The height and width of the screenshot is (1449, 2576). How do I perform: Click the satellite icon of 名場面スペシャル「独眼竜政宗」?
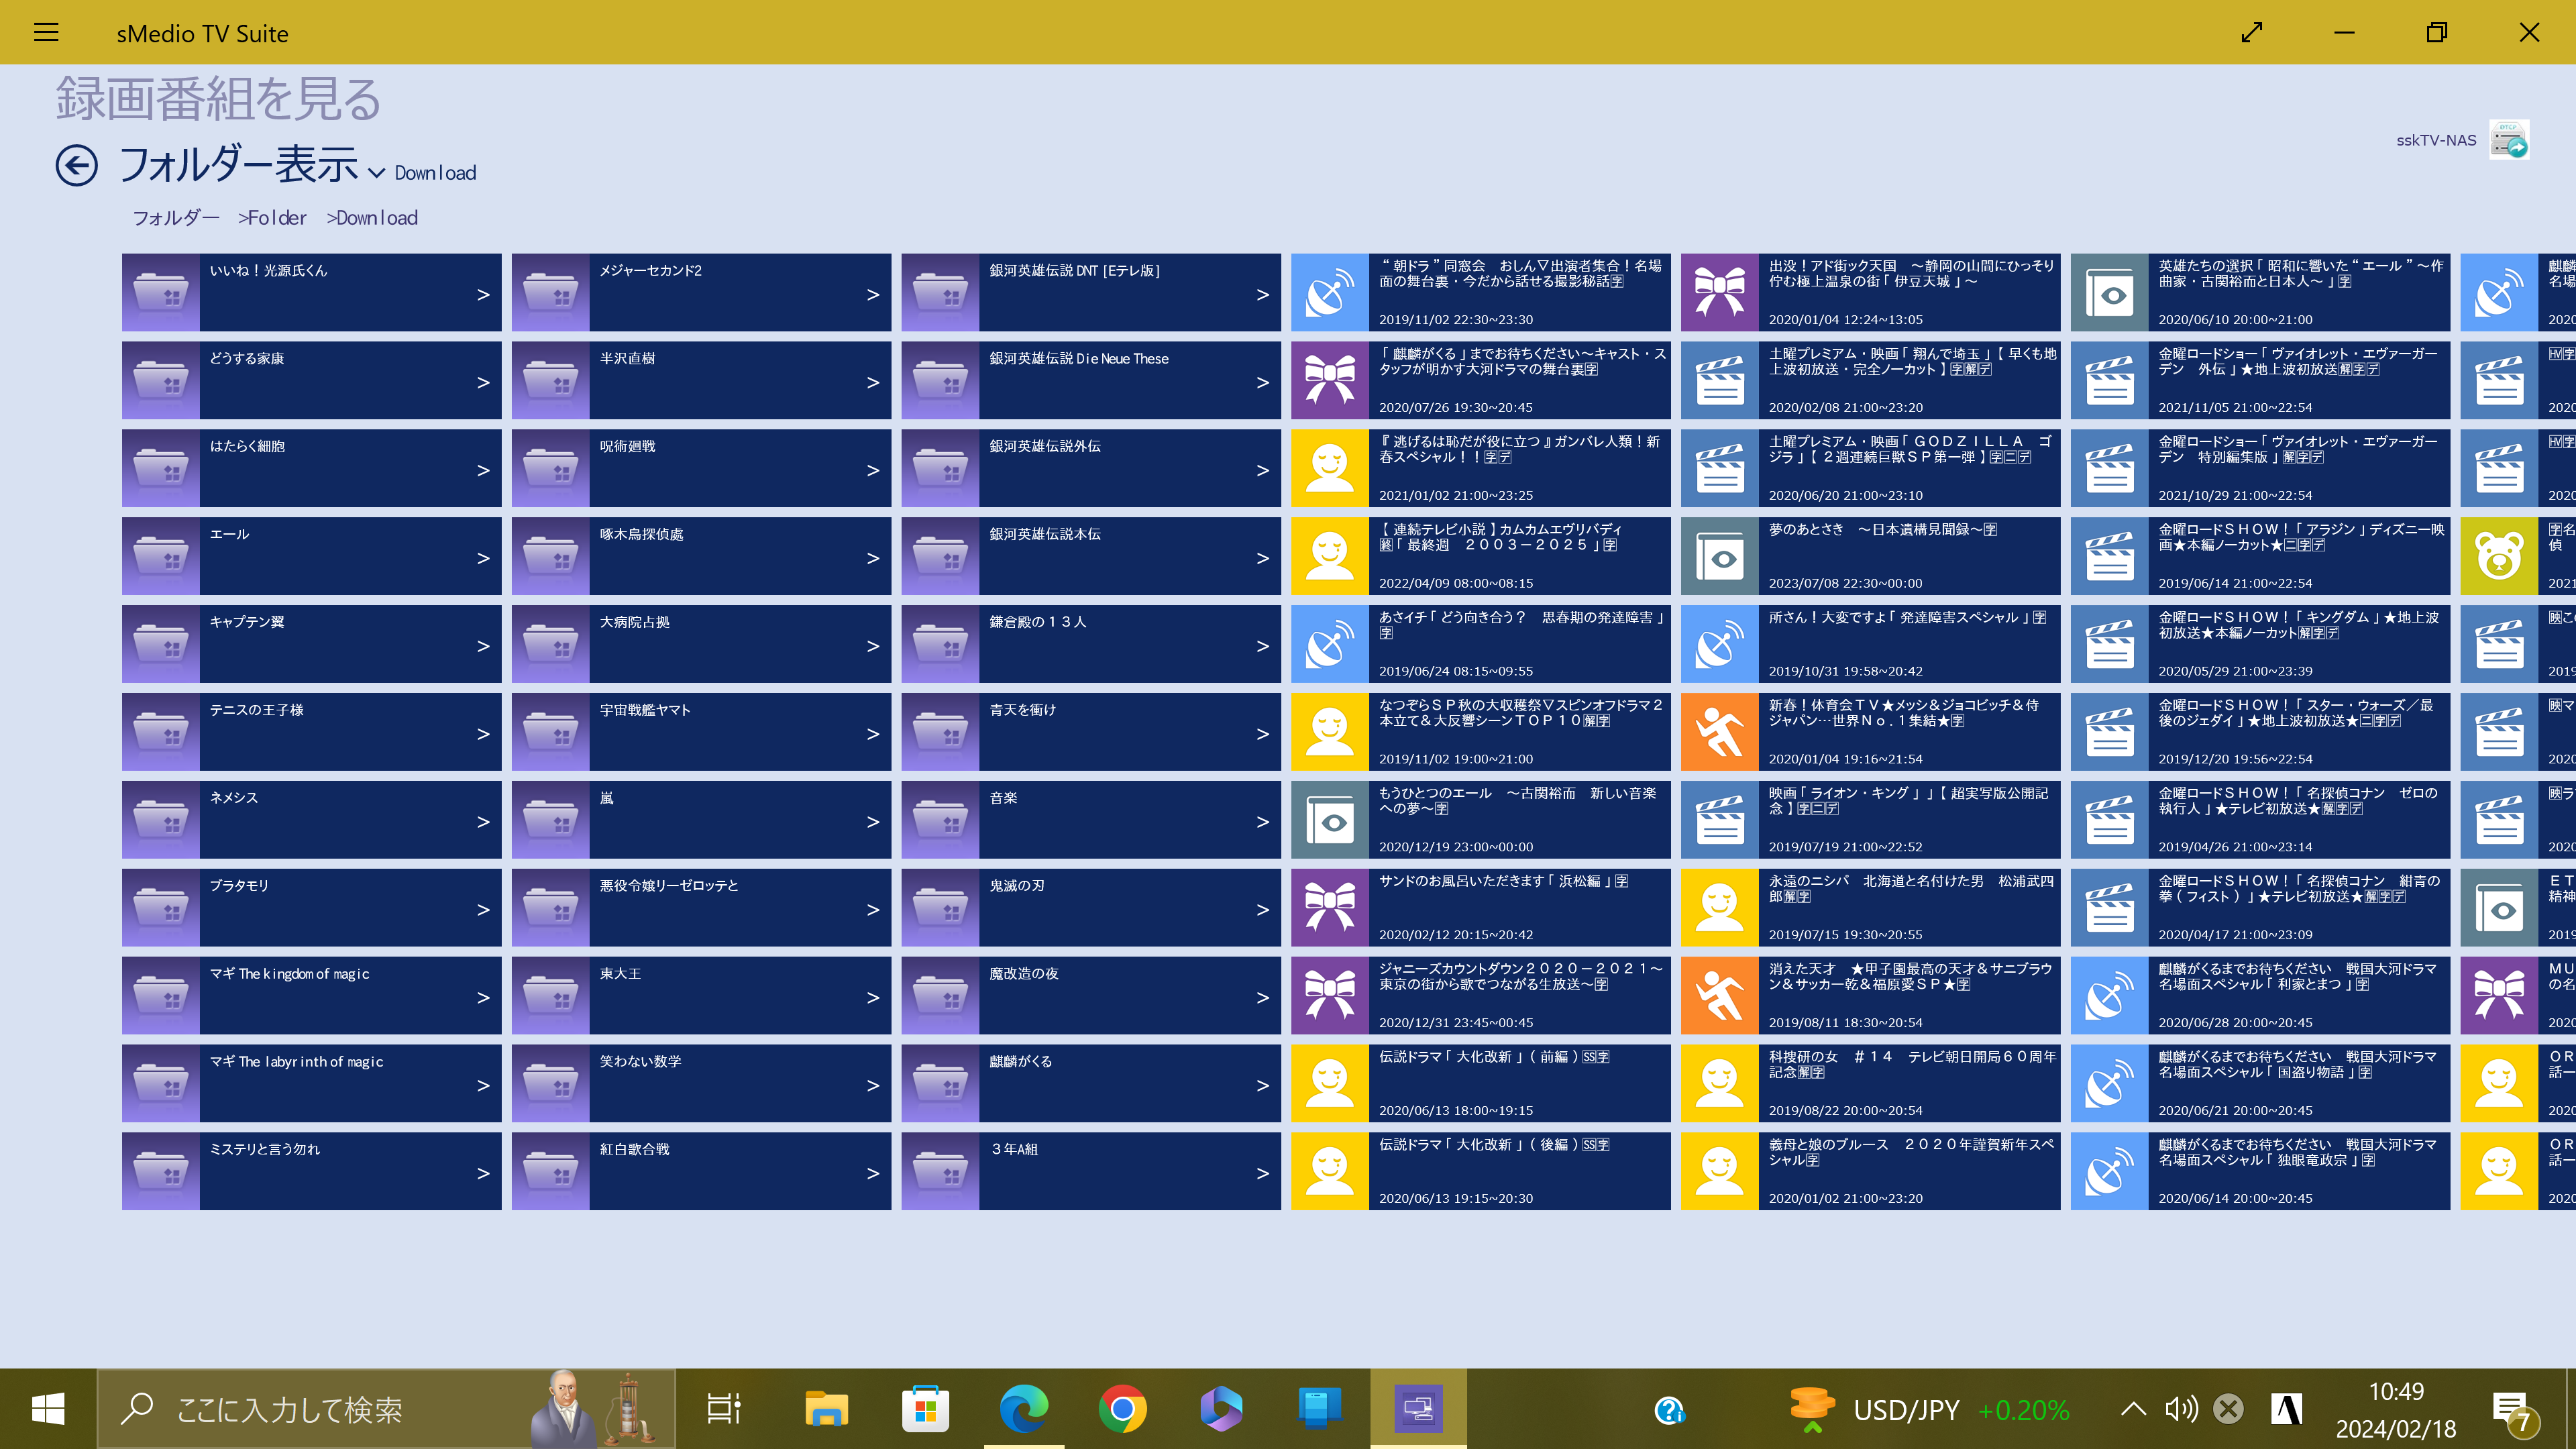(x=2110, y=1171)
